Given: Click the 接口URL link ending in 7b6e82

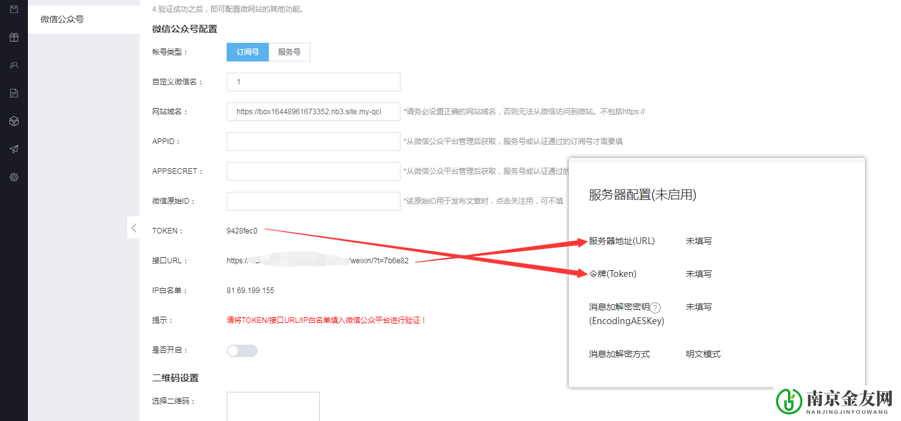Looking at the screenshot, I should tap(318, 260).
